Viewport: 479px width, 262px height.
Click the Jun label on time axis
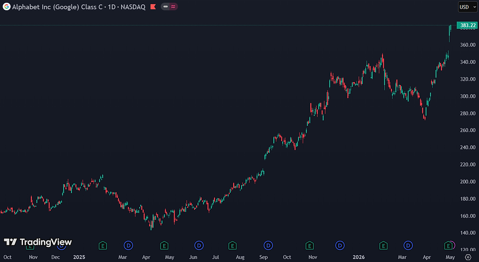point(193,257)
